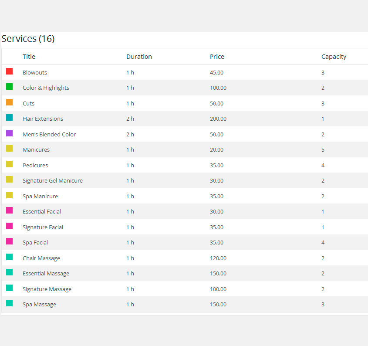Open the Signature Gel Manicure service
Viewport: 368px width, 346px height.
click(52, 181)
